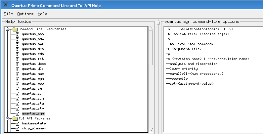Click the --set=<assignment=value> option line
The image size is (263, 134).
pyautogui.click(x=190, y=84)
